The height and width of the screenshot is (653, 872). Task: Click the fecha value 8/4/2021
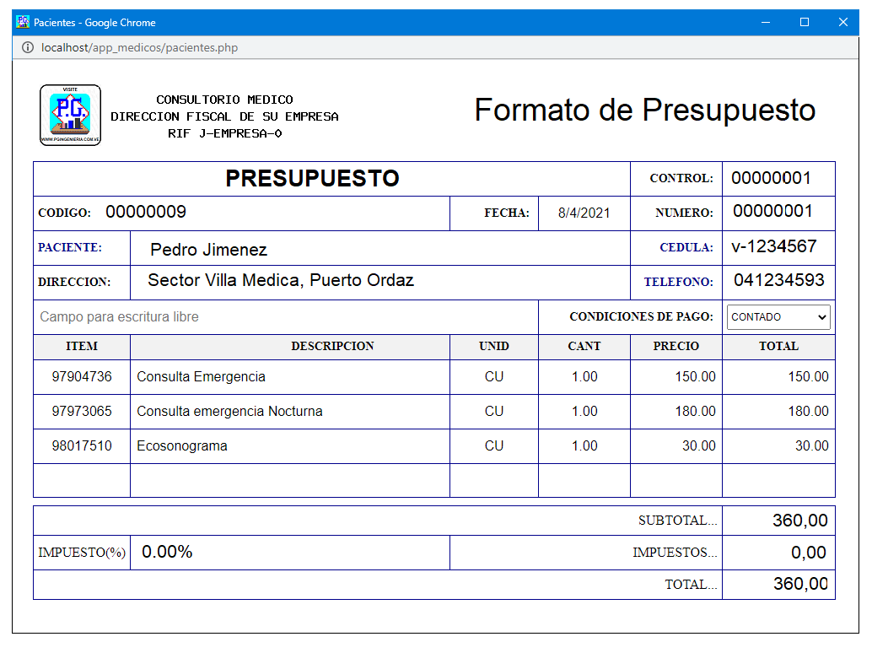pyautogui.click(x=584, y=213)
